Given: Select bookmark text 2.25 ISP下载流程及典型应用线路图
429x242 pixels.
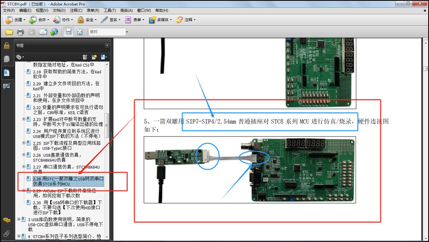Looking at the screenshot, I should [x=67, y=146].
